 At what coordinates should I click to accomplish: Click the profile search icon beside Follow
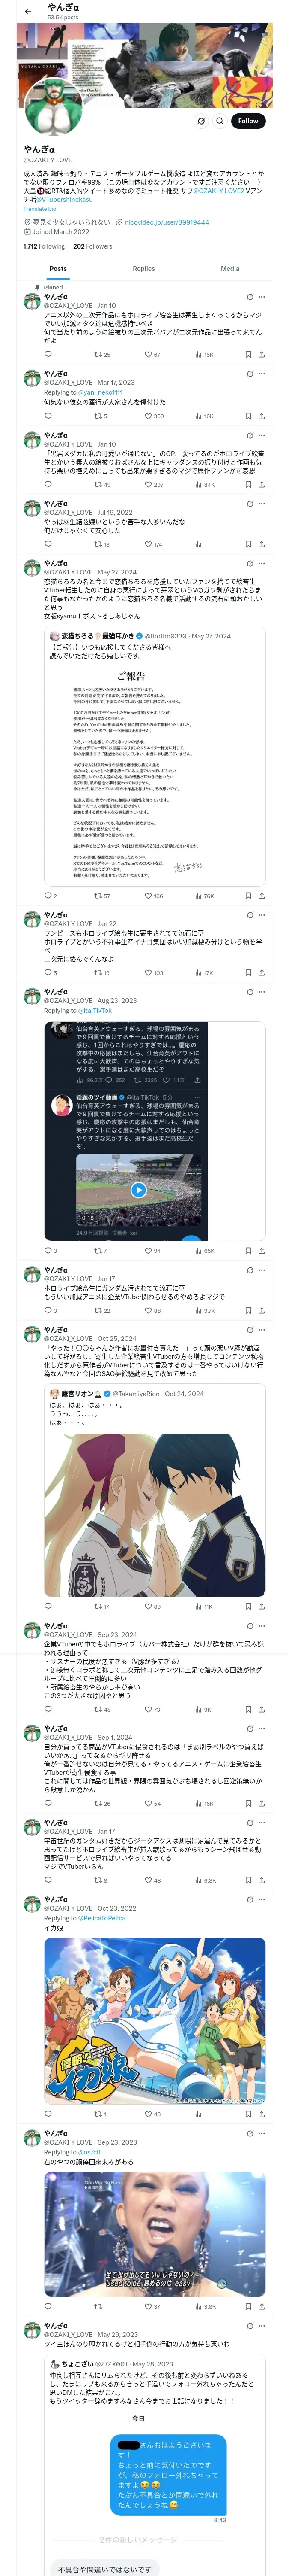220,120
